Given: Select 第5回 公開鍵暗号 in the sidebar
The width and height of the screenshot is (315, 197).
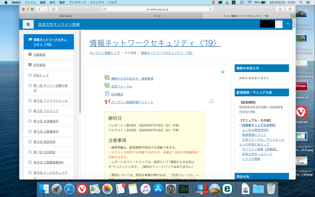Looking at the screenshot, I should 46,131.
